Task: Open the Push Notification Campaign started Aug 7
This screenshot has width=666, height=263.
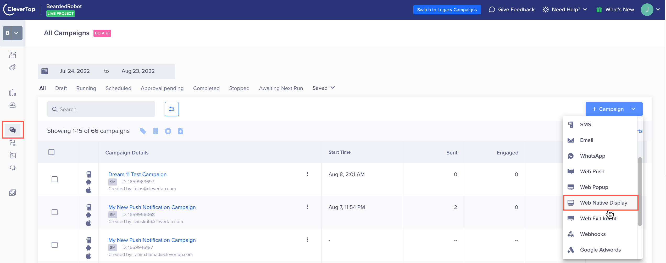Action: [x=152, y=207]
